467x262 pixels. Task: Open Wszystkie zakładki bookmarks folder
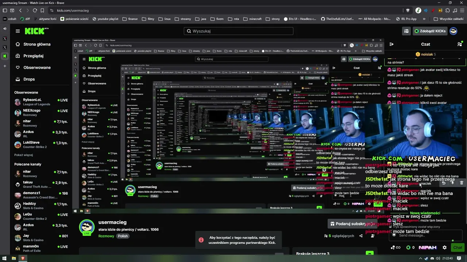click(x=448, y=19)
